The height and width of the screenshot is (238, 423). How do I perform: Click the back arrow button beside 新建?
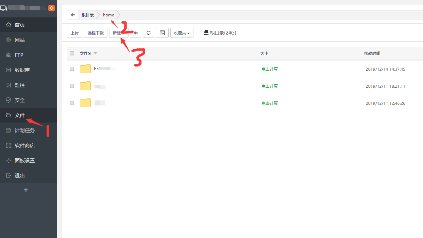(x=136, y=33)
